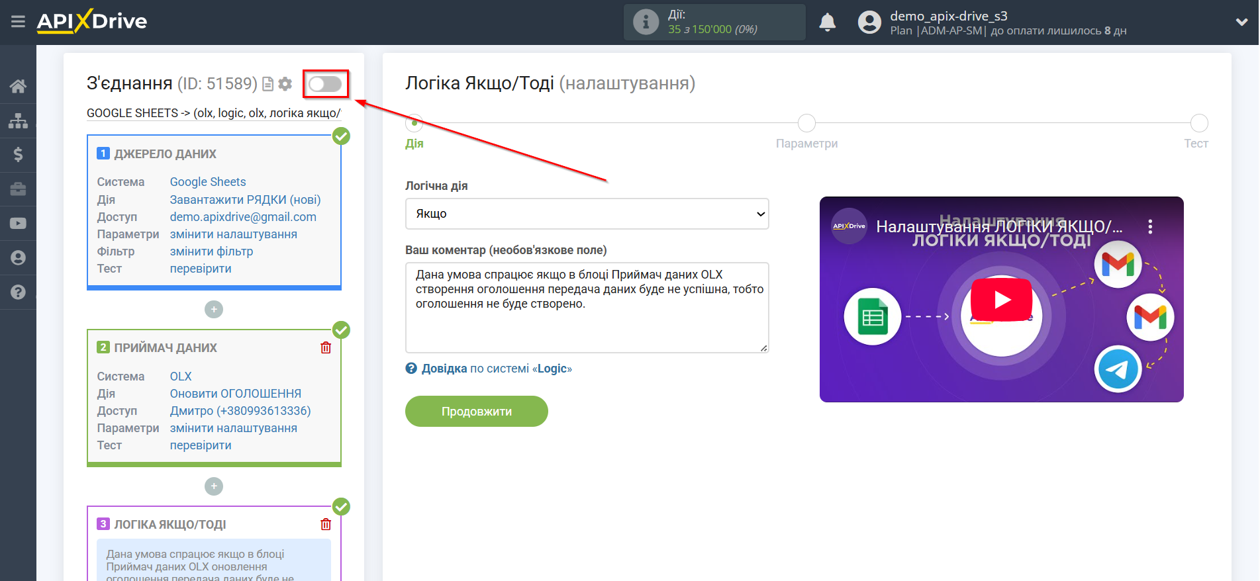
Task: Click the account avatar icon
Action: (869, 22)
